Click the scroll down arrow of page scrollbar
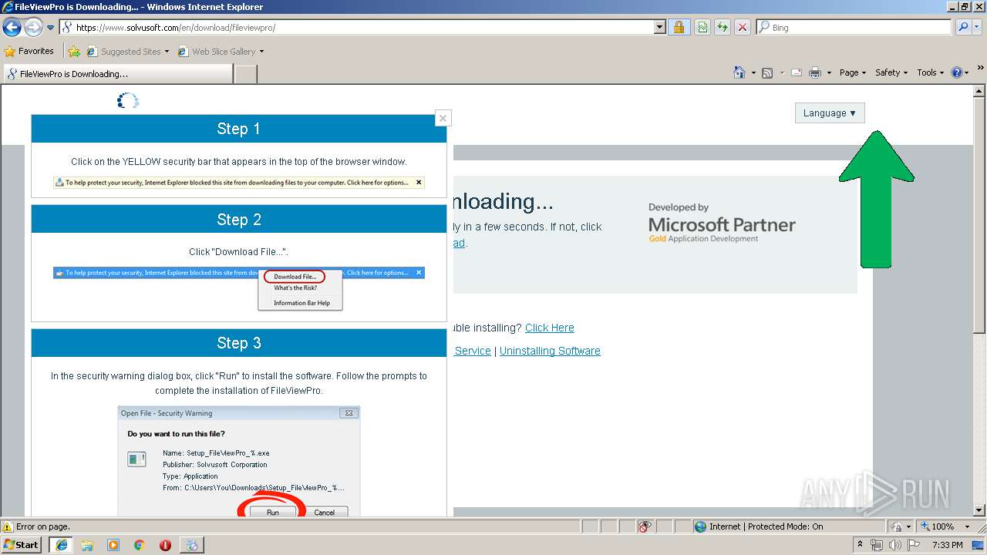987x555 pixels. click(x=979, y=510)
